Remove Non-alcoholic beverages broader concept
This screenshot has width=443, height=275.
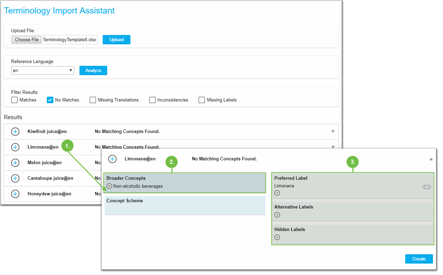tap(109, 186)
